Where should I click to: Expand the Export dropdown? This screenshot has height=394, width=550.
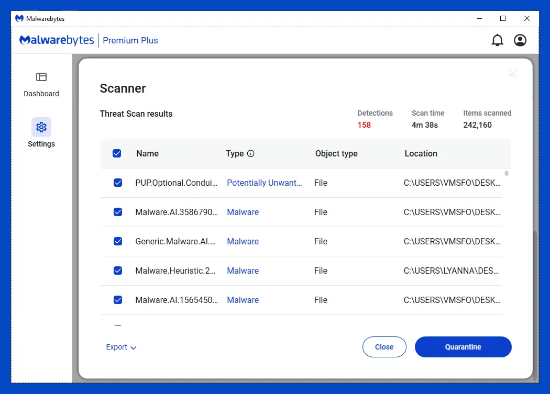coord(121,347)
